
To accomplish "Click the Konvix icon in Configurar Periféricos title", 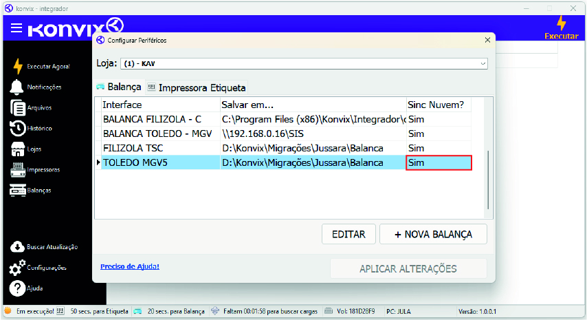I will (x=100, y=40).
